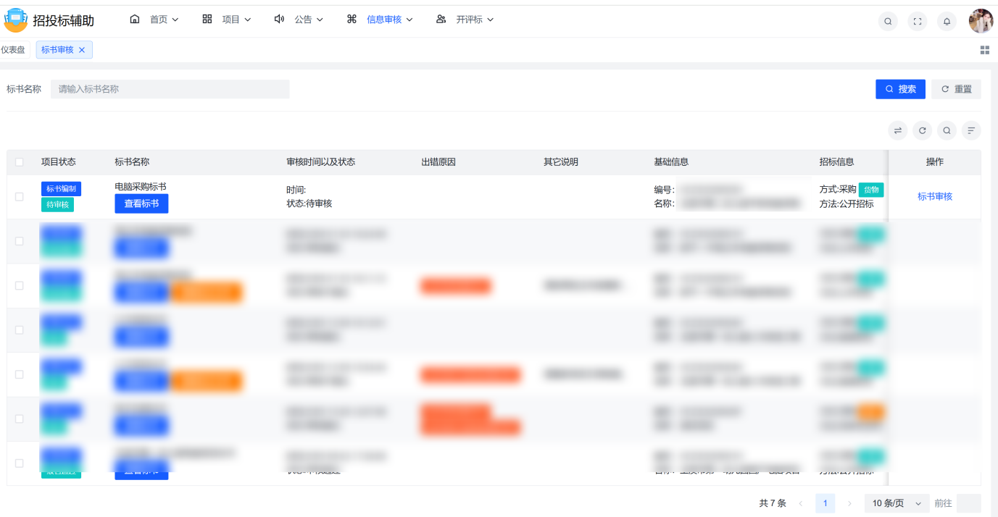Expand the 信息审核 menu dropdown

pyautogui.click(x=384, y=20)
